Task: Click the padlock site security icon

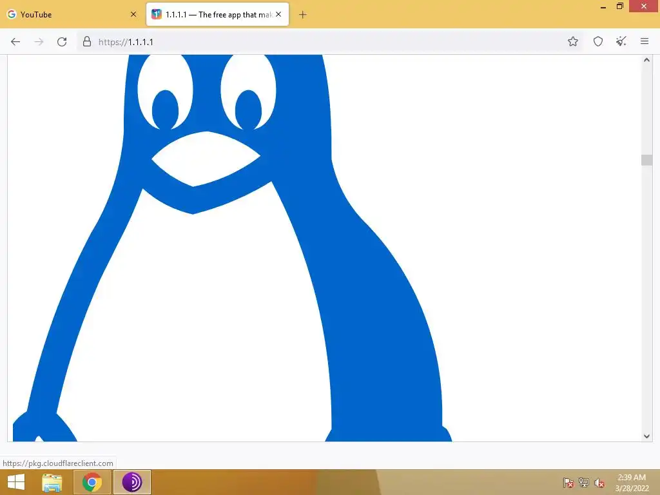Action: (87, 41)
